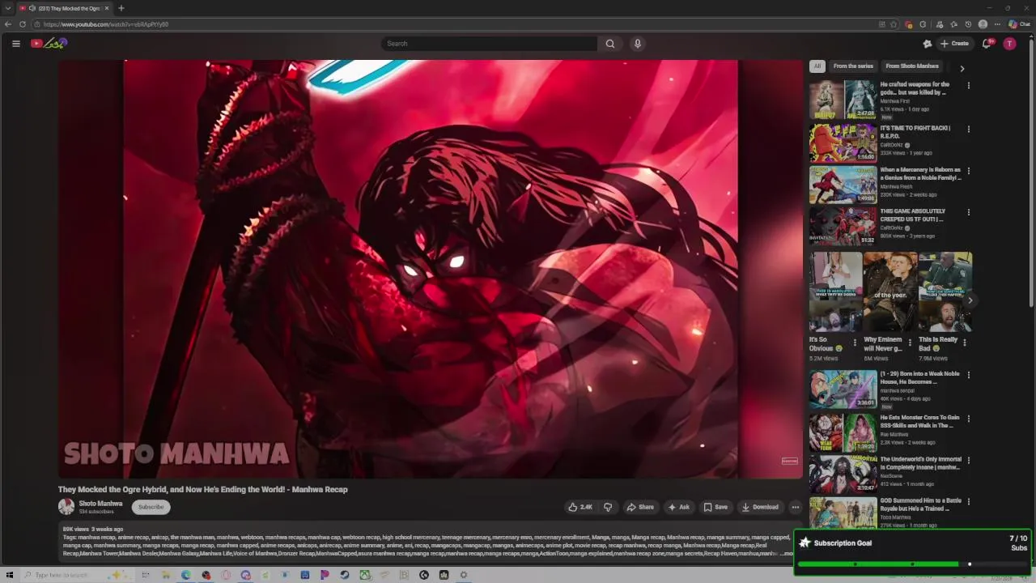Download the video

[760, 507]
